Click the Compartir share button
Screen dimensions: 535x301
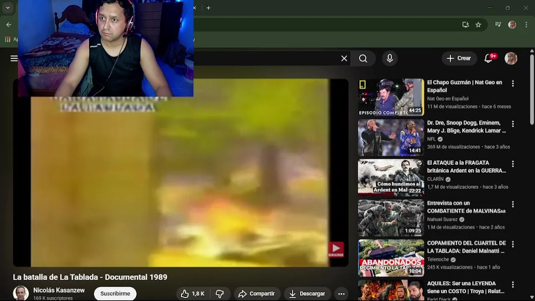(x=257, y=294)
